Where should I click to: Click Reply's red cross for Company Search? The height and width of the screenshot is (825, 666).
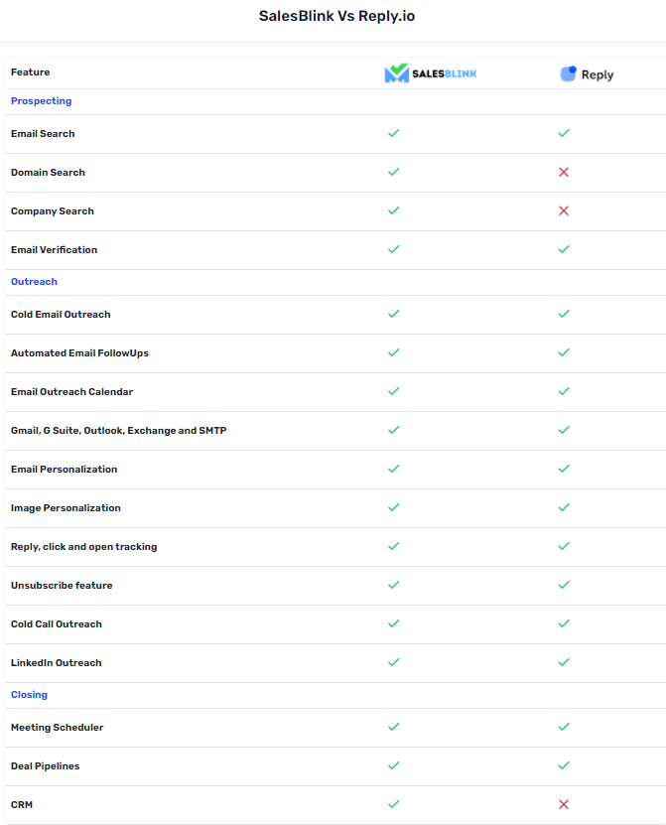tap(564, 211)
